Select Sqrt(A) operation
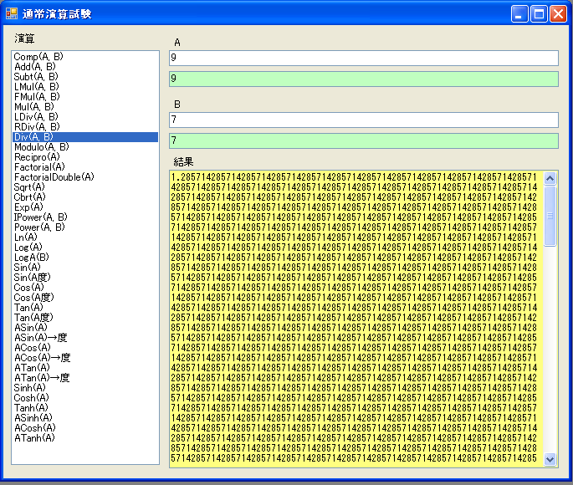 [x=85, y=187]
